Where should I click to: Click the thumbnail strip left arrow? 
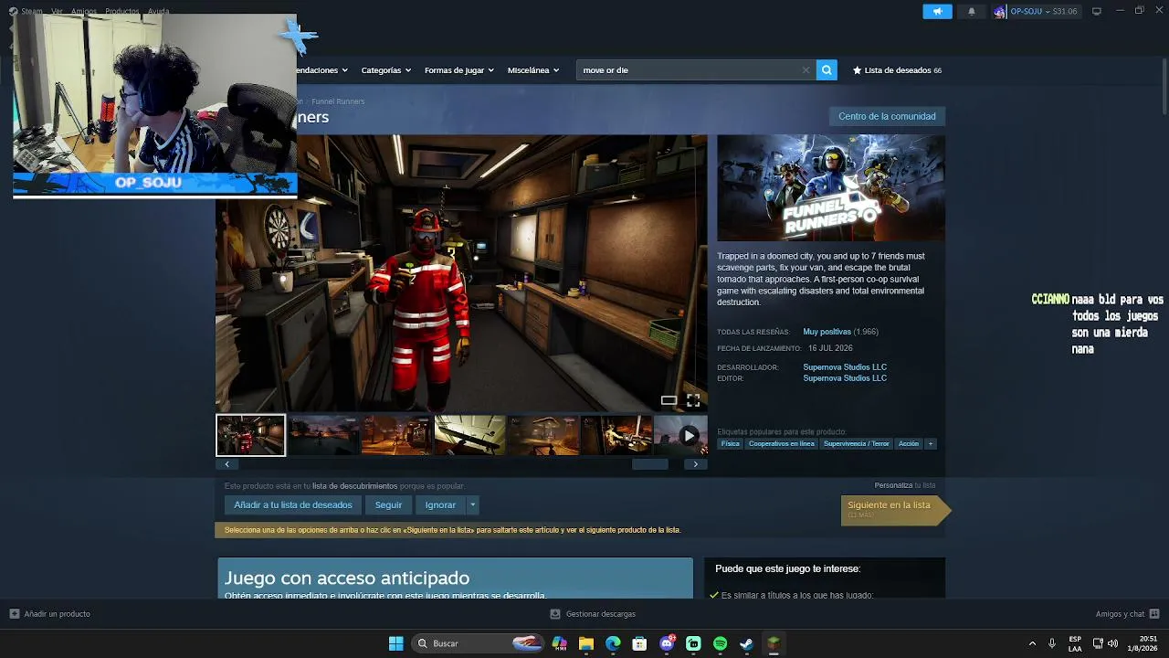[226, 464]
